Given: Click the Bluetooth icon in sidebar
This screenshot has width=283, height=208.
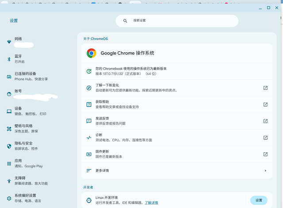Looking at the screenshot, I should point(9,59).
